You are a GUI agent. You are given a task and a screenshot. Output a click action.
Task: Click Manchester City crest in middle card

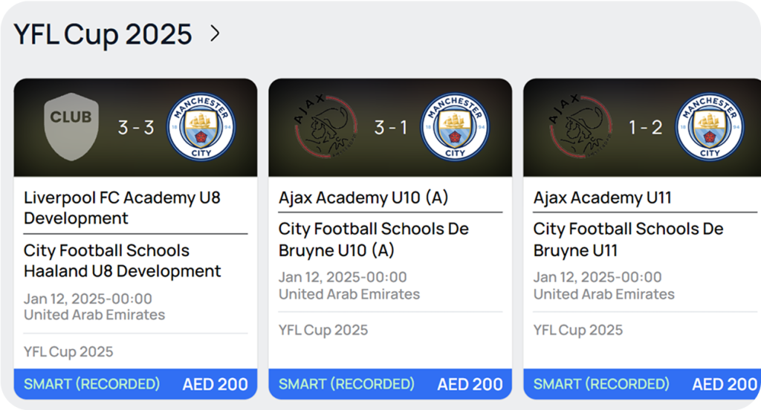(x=456, y=128)
